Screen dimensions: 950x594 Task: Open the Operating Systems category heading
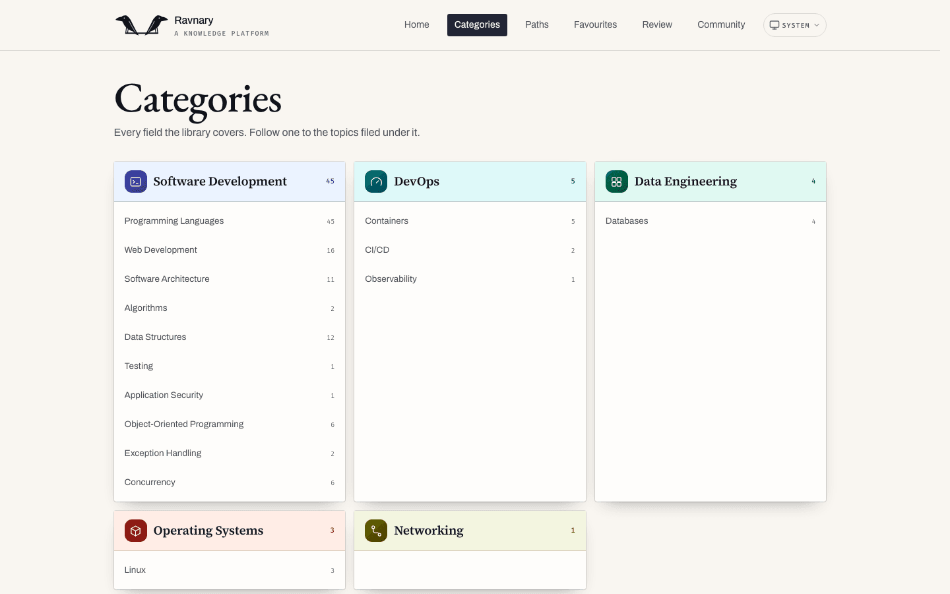click(x=208, y=531)
